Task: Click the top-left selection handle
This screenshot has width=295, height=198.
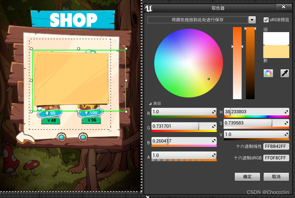Action: (x=31, y=49)
